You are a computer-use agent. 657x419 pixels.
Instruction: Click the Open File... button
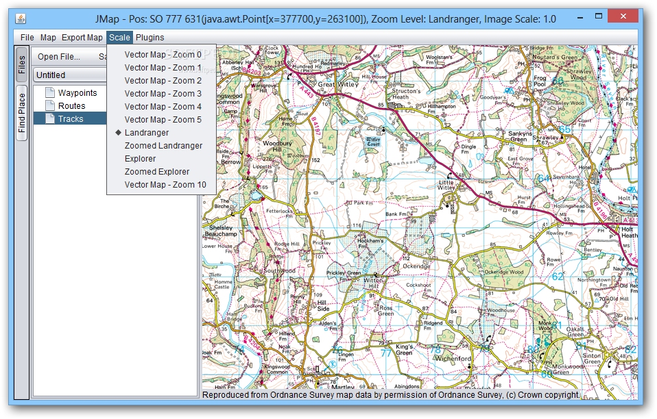pyautogui.click(x=59, y=56)
